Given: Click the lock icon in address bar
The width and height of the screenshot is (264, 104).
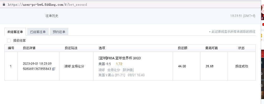Looking at the screenshot, I should click(4, 4).
